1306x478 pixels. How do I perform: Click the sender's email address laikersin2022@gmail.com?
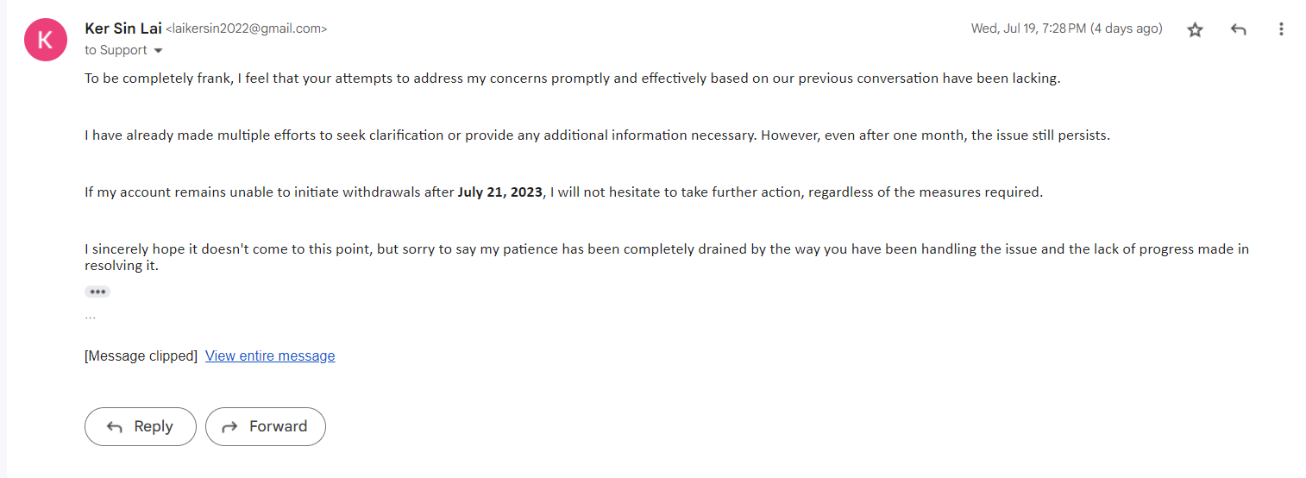tap(246, 29)
